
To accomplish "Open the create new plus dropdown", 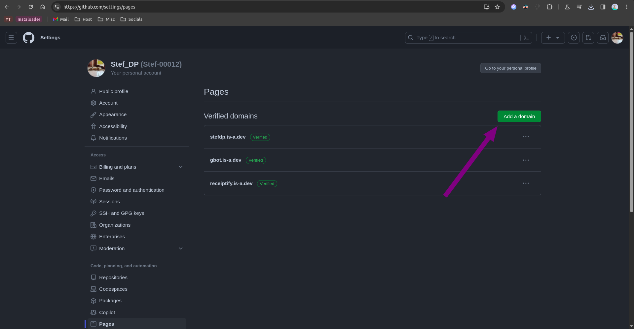I will [552, 38].
